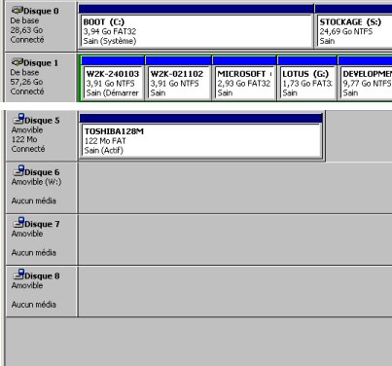Select the W2K-021102 partition
This screenshot has width=392, height=366.
pyautogui.click(x=179, y=83)
